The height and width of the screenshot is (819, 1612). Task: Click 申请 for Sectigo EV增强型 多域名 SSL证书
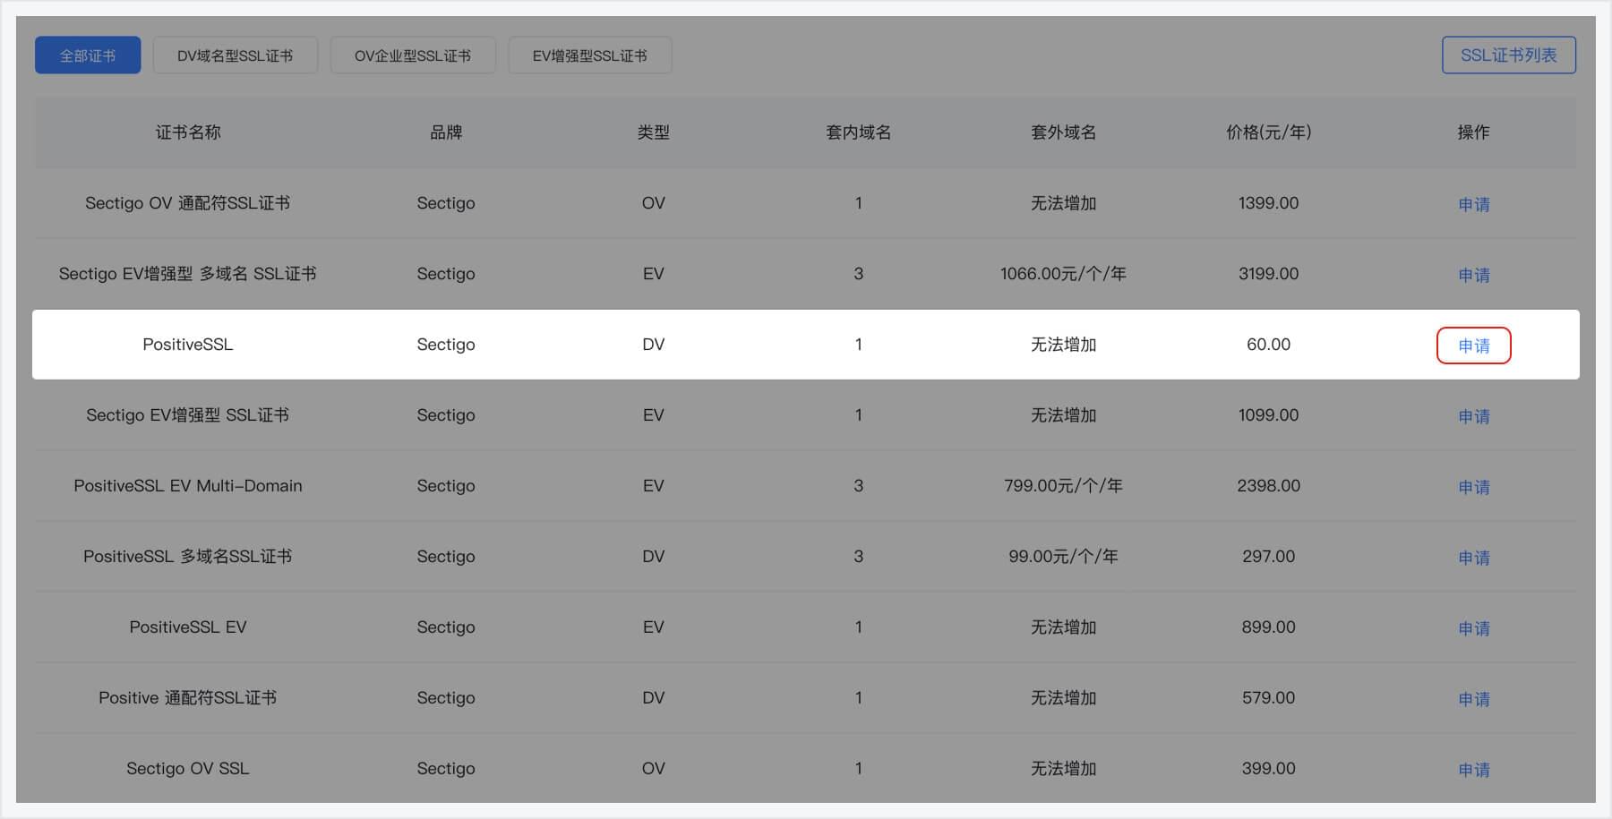1474,275
